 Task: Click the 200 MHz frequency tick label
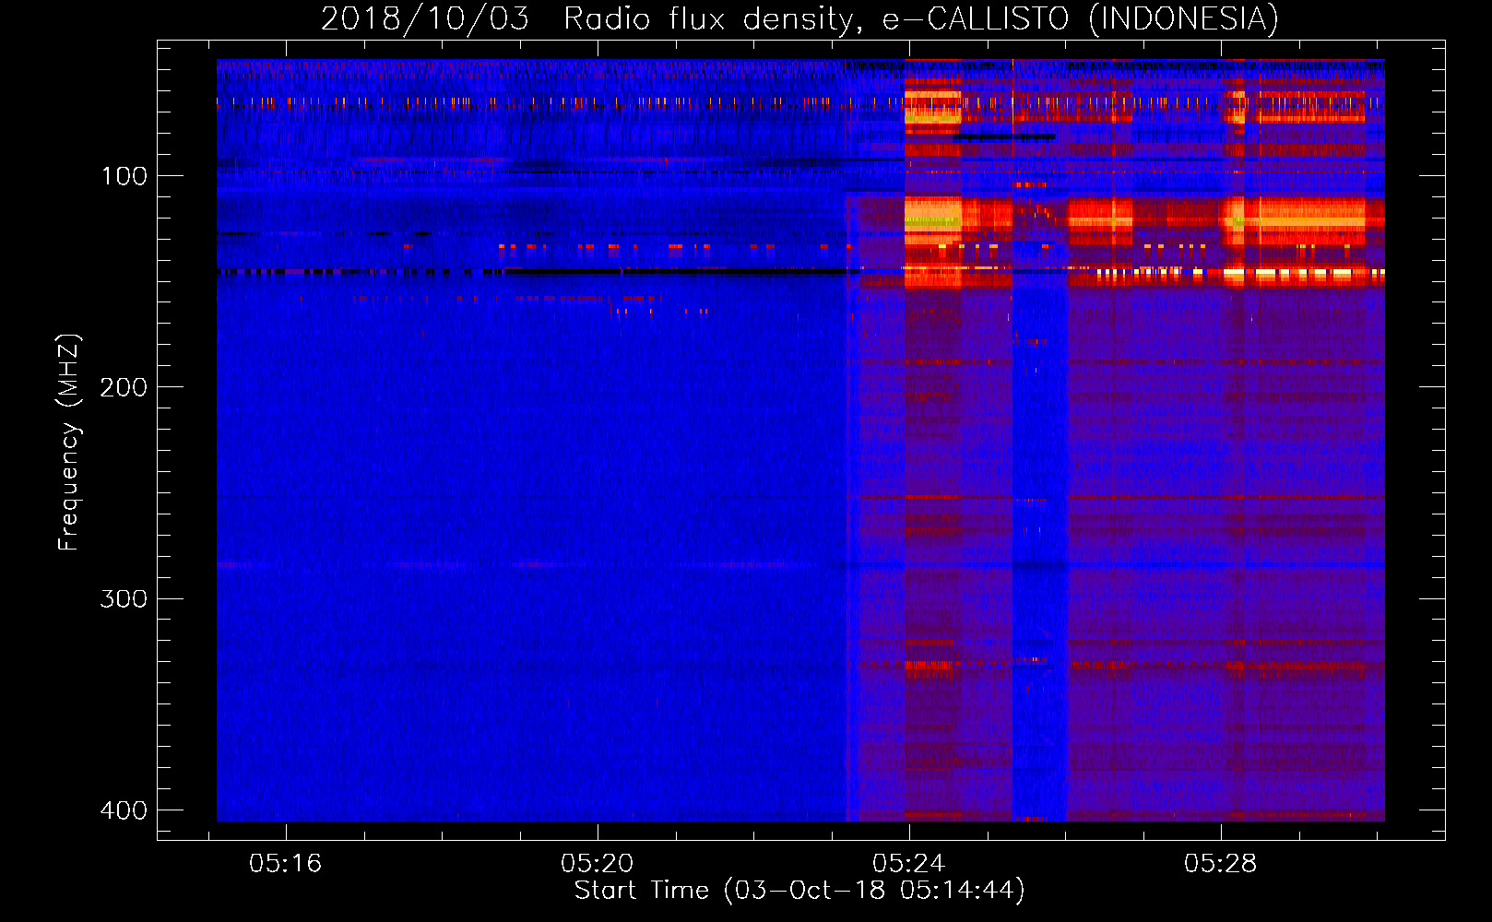124,387
